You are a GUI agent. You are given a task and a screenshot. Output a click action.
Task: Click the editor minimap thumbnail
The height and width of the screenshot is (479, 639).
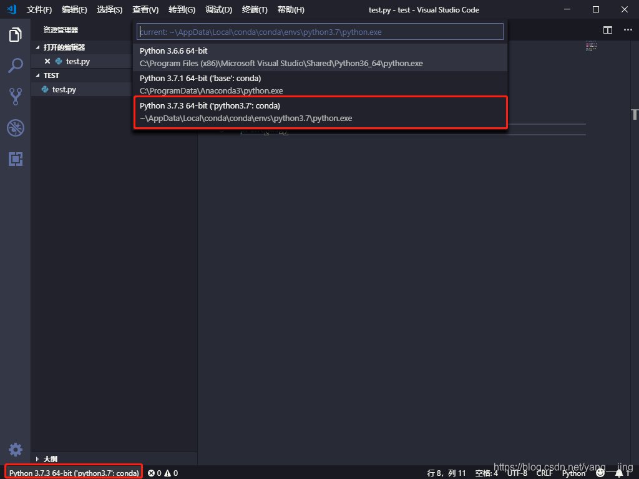coord(592,46)
